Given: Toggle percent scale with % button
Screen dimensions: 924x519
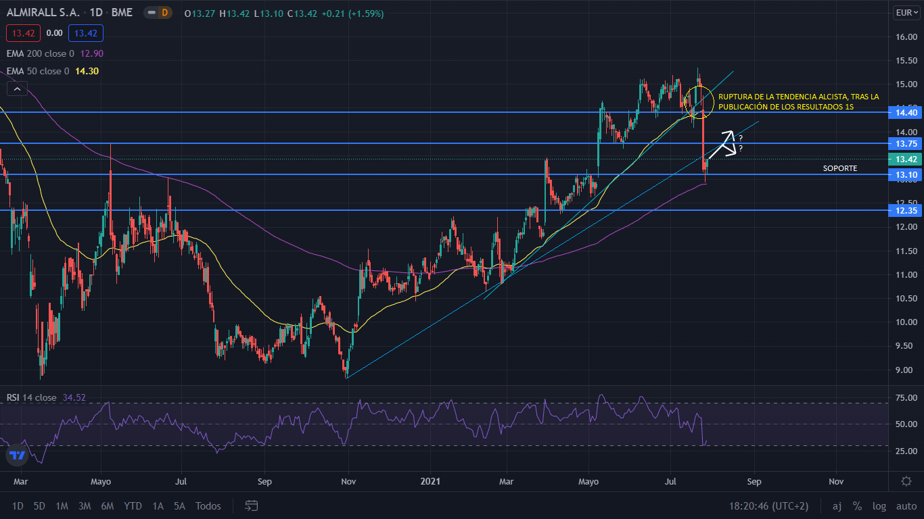Looking at the screenshot, I should click(x=857, y=505).
